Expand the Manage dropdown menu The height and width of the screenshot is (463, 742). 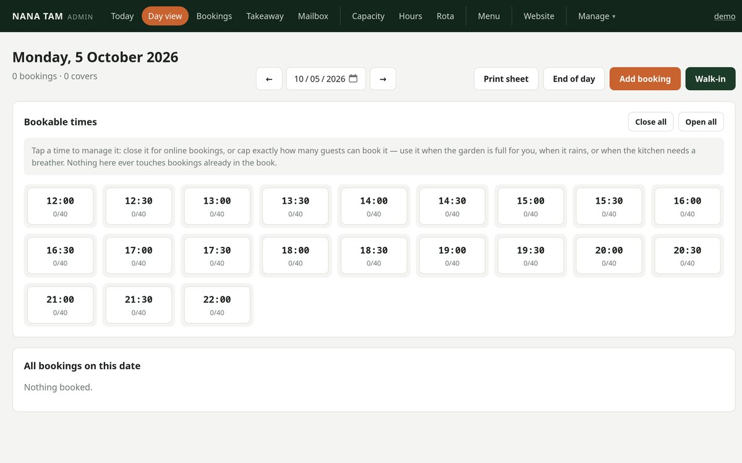pos(597,16)
